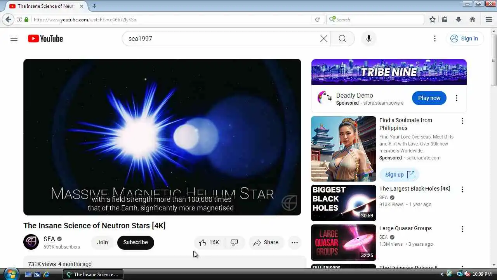Viewport: 497px width, 280px height.
Task: Click Switch between windows quick launch icon
Action: (x=37, y=274)
